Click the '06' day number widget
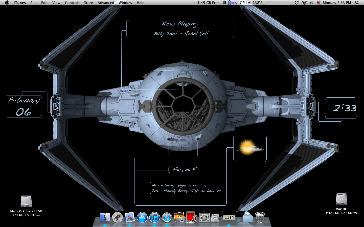The width and height of the screenshot is (364, 227). [24, 112]
